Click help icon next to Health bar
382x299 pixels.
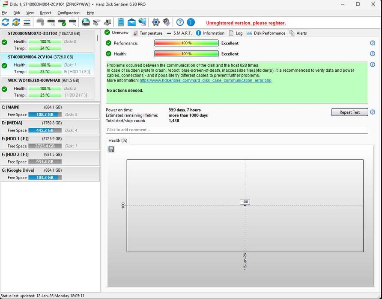373,54
